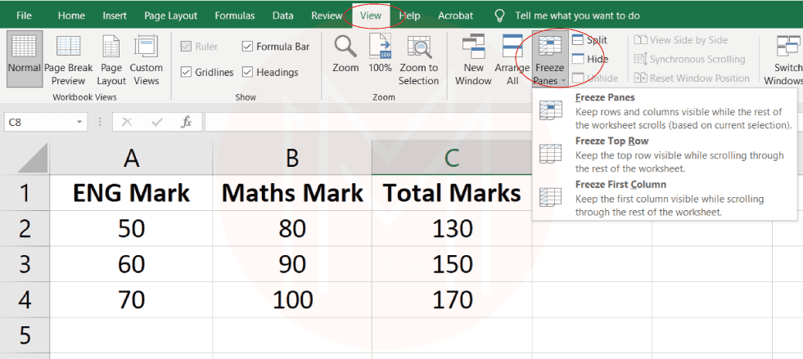This screenshot has width=803, height=359.
Task: Click Arrange All windows icon
Action: [512, 49]
